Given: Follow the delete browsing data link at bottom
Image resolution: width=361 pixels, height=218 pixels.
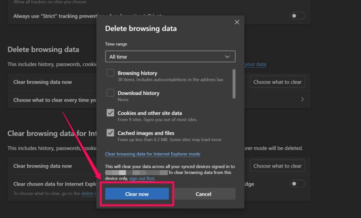Looking at the screenshot, I should 88,194.
